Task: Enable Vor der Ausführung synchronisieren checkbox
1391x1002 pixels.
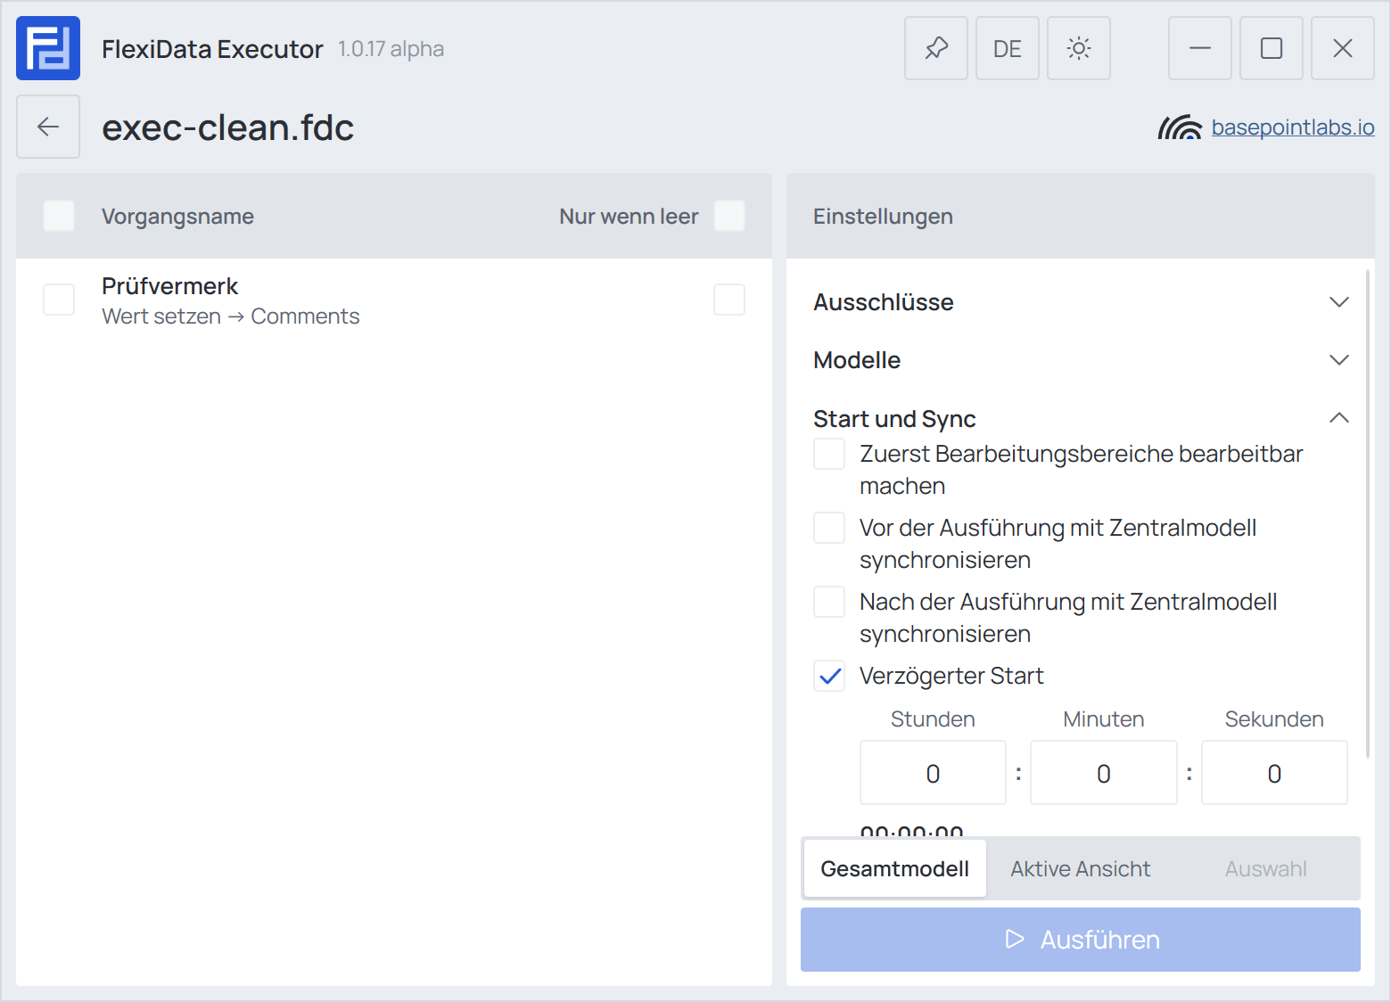Action: click(829, 528)
